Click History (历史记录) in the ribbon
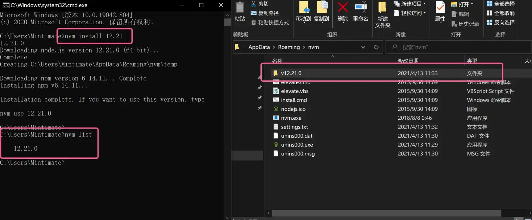This screenshot has height=220, width=532. point(465,24)
